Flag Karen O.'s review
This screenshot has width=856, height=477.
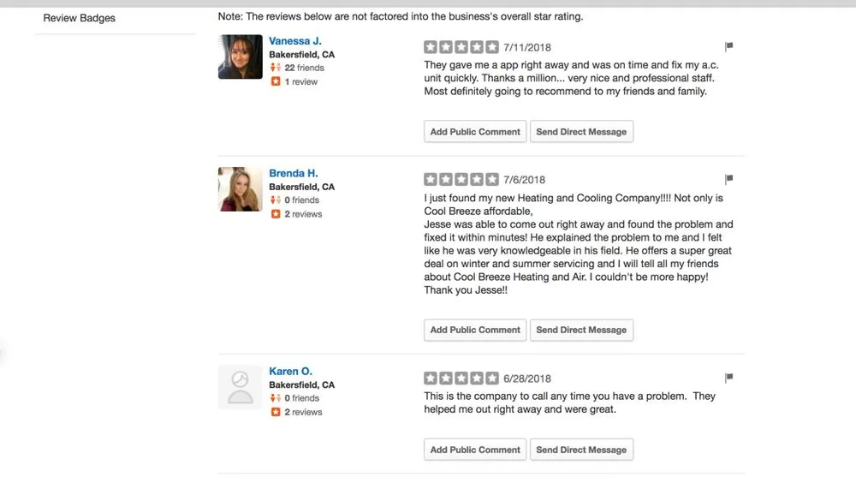(x=728, y=378)
